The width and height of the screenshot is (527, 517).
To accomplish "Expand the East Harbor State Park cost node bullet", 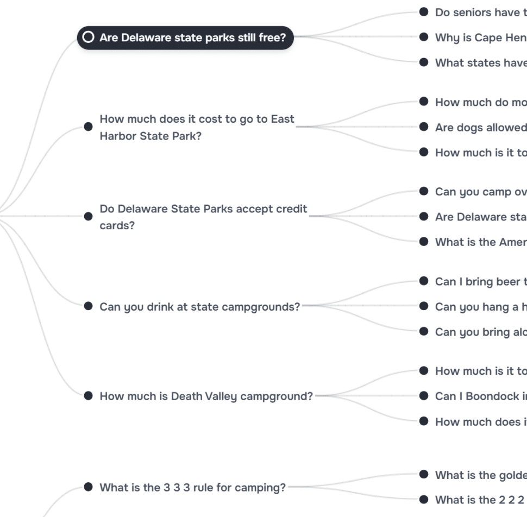I will (89, 127).
